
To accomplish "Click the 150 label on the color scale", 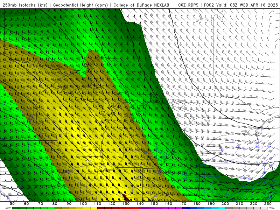I will click(154, 204).
